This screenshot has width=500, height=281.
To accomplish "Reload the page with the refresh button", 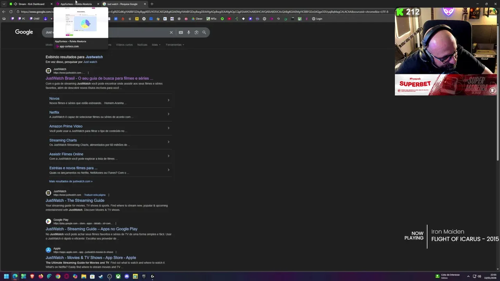I will pyautogui.click(x=11, y=12).
